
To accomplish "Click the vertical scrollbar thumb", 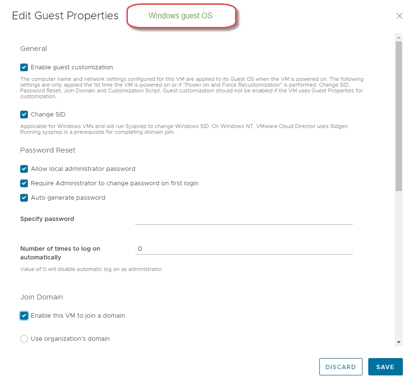I will point(399,116).
